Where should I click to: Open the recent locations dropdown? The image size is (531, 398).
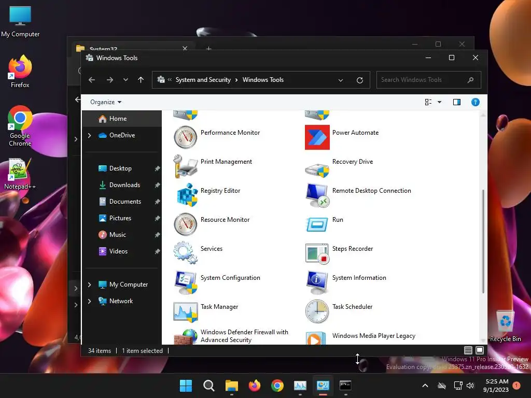coord(125,80)
